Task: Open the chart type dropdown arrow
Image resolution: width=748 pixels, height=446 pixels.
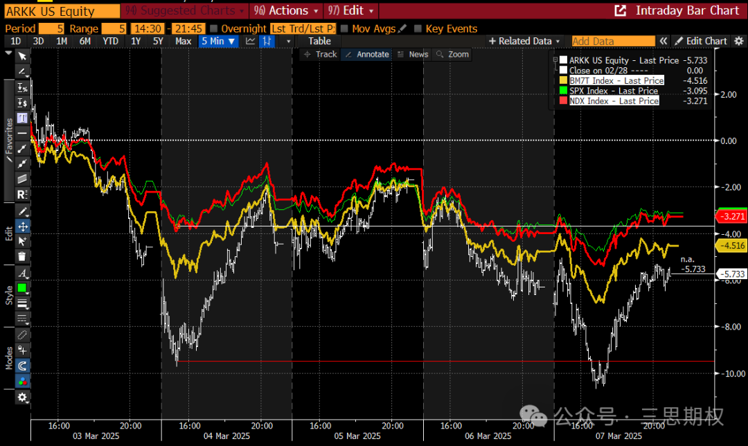Action: [288, 42]
